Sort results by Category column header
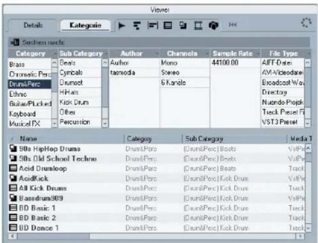Viewport: 318px width, 243px height. 153,139
